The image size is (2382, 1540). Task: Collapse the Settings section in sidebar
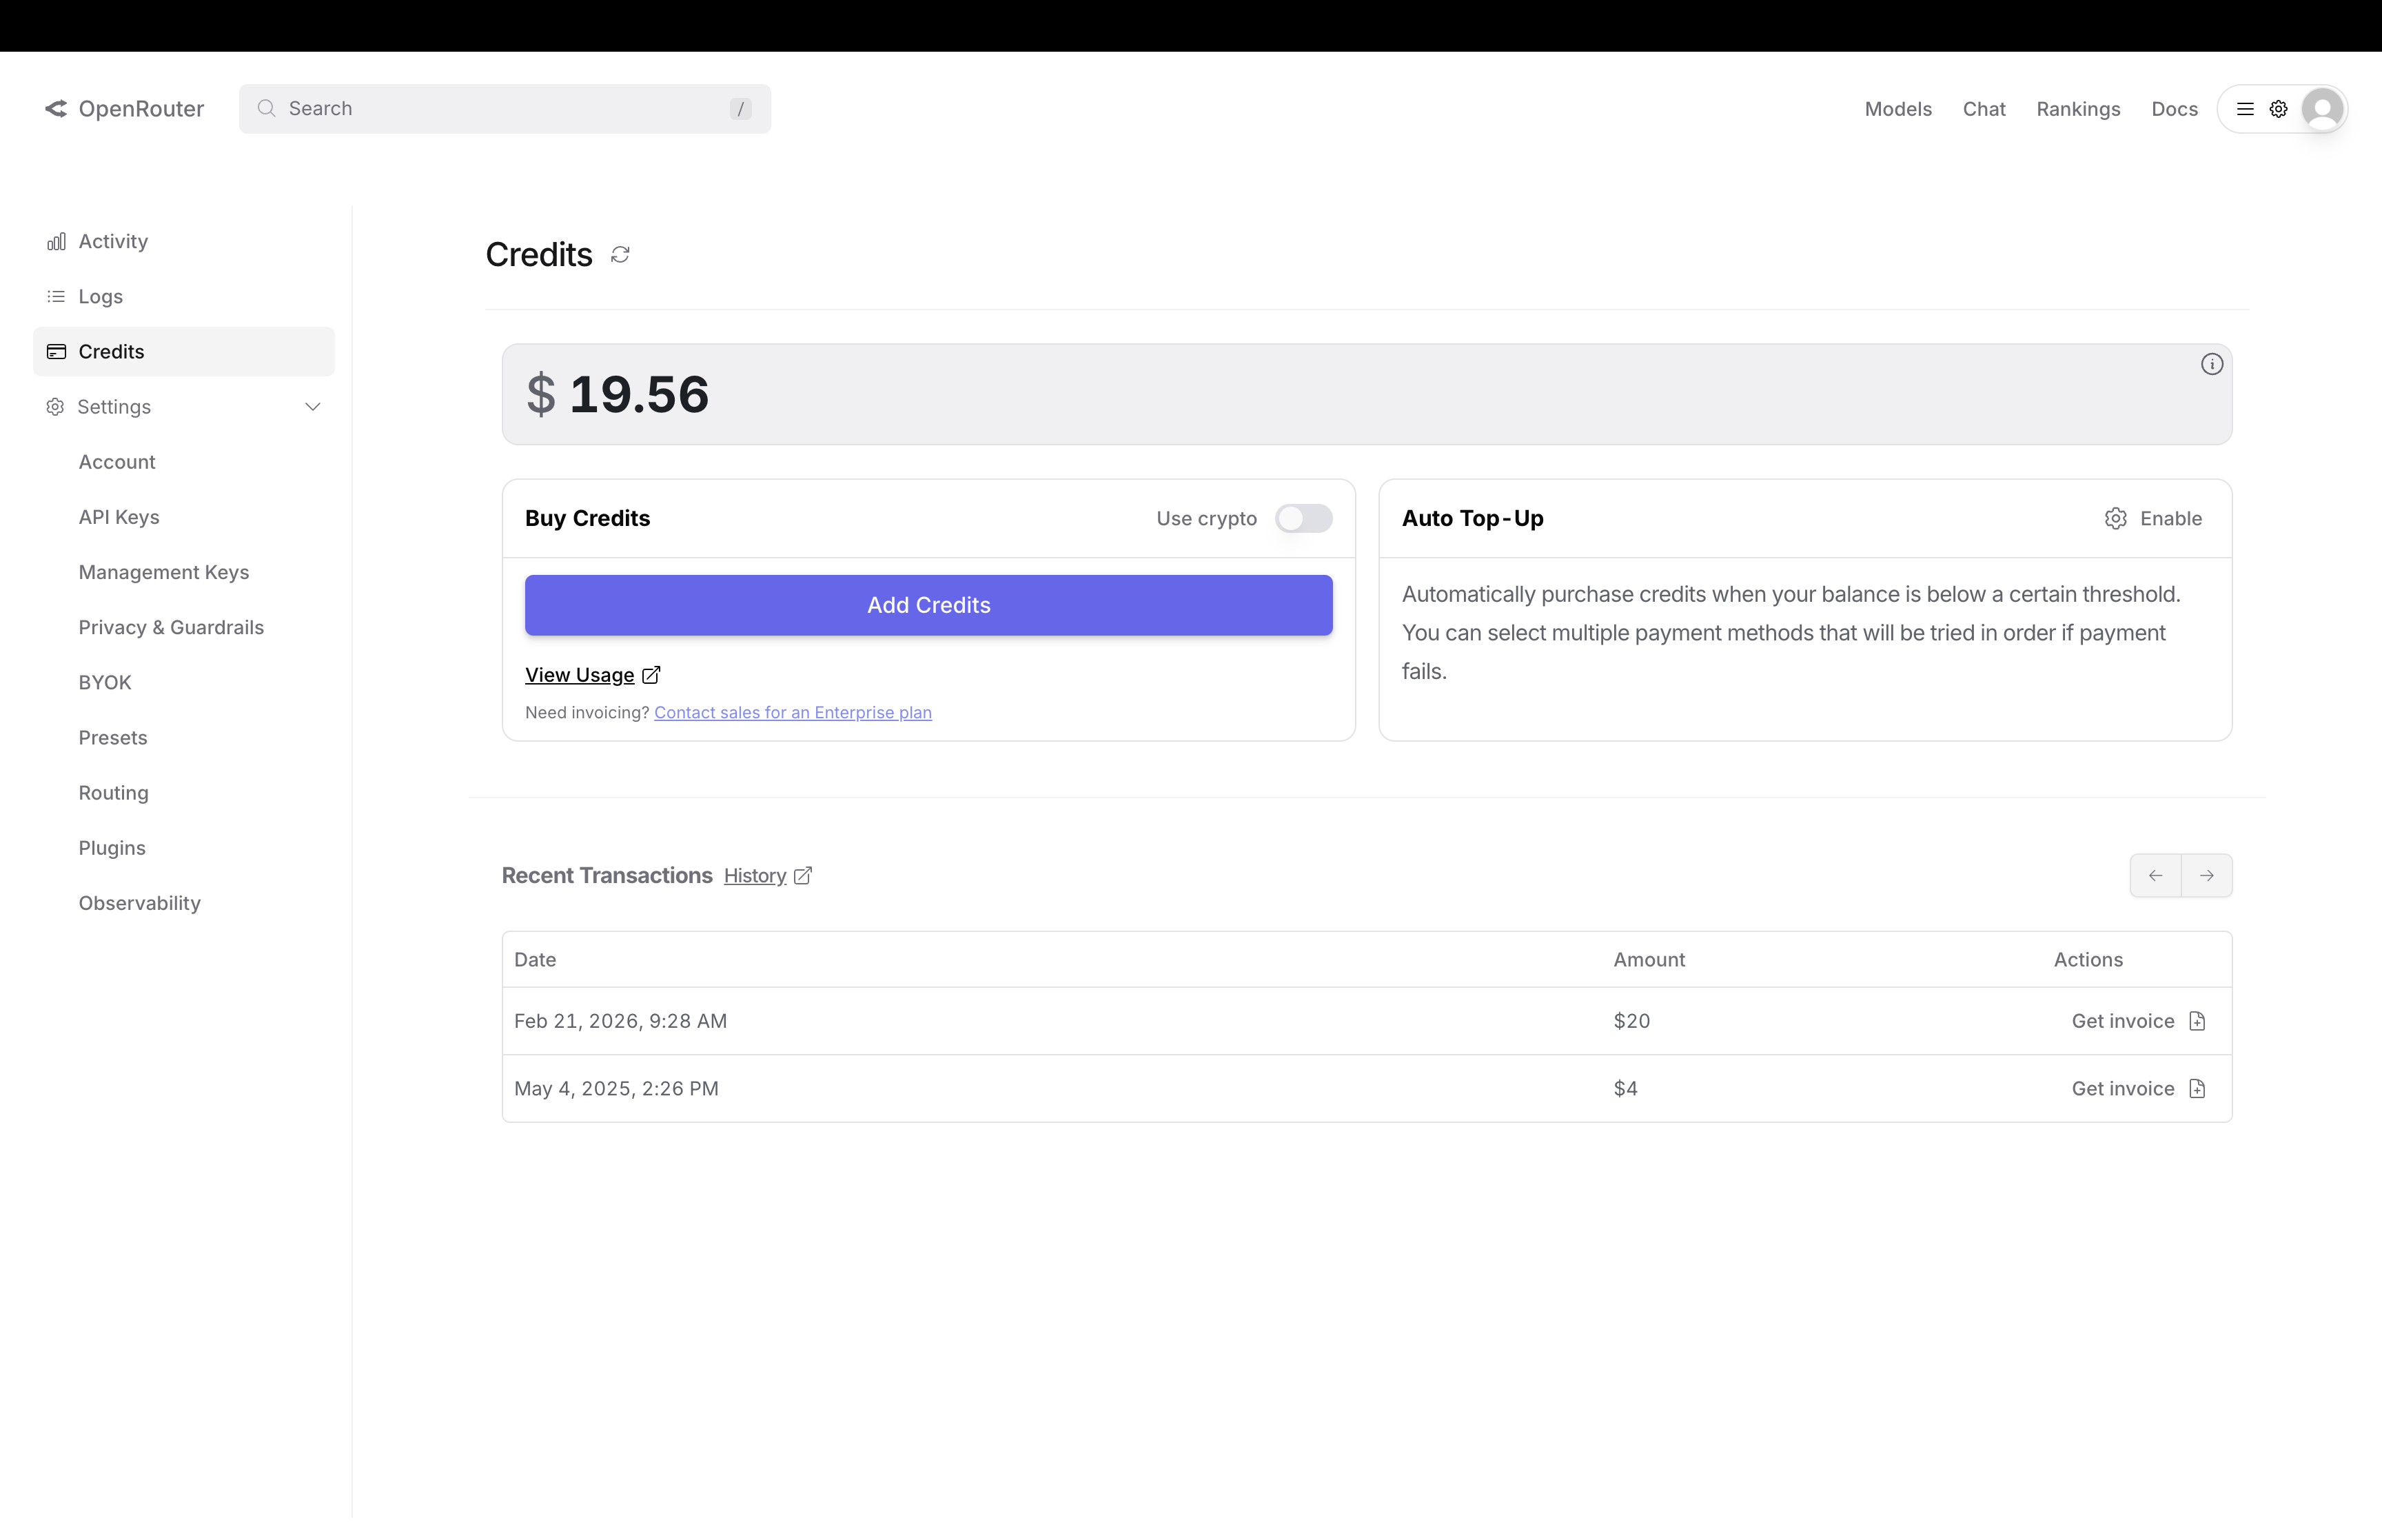pyautogui.click(x=313, y=407)
